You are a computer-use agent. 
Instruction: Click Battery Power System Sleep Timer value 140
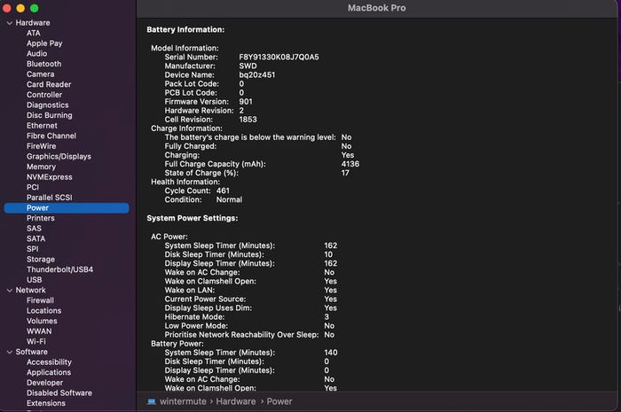coord(331,353)
